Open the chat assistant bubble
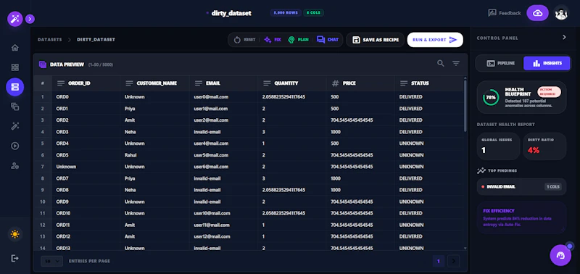580x274 pixels. pyautogui.click(x=560, y=255)
